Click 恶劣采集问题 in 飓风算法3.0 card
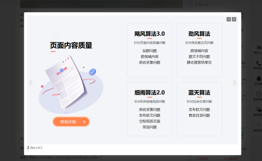 point(150,62)
